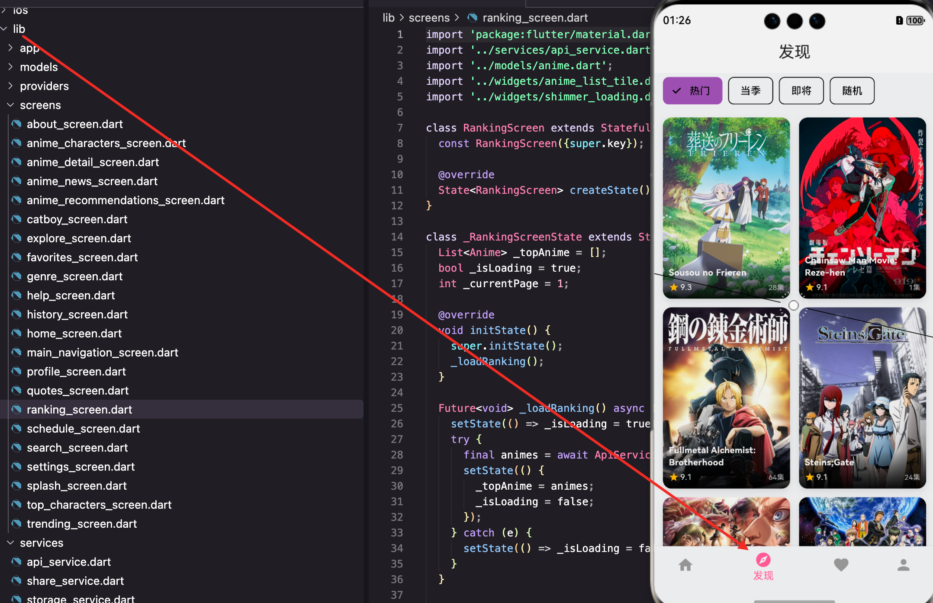Click line number 25 in the gutter
This screenshot has height=603, width=933.
tap(397, 408)
